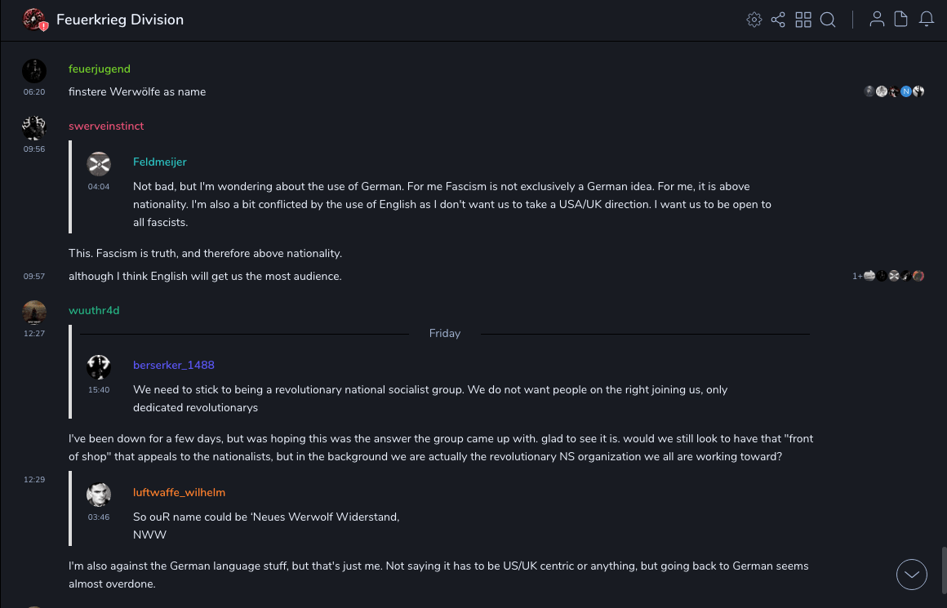
Task: Click the Feldmeijer name in quoted reply
Action: (160, 162)
